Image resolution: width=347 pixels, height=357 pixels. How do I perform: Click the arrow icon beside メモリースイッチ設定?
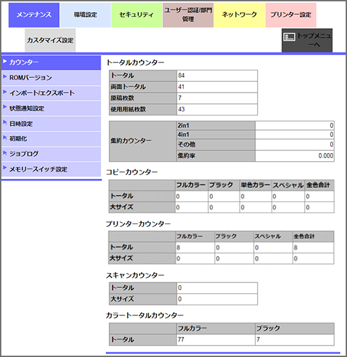pyautogui.click(x=5, y=168)
